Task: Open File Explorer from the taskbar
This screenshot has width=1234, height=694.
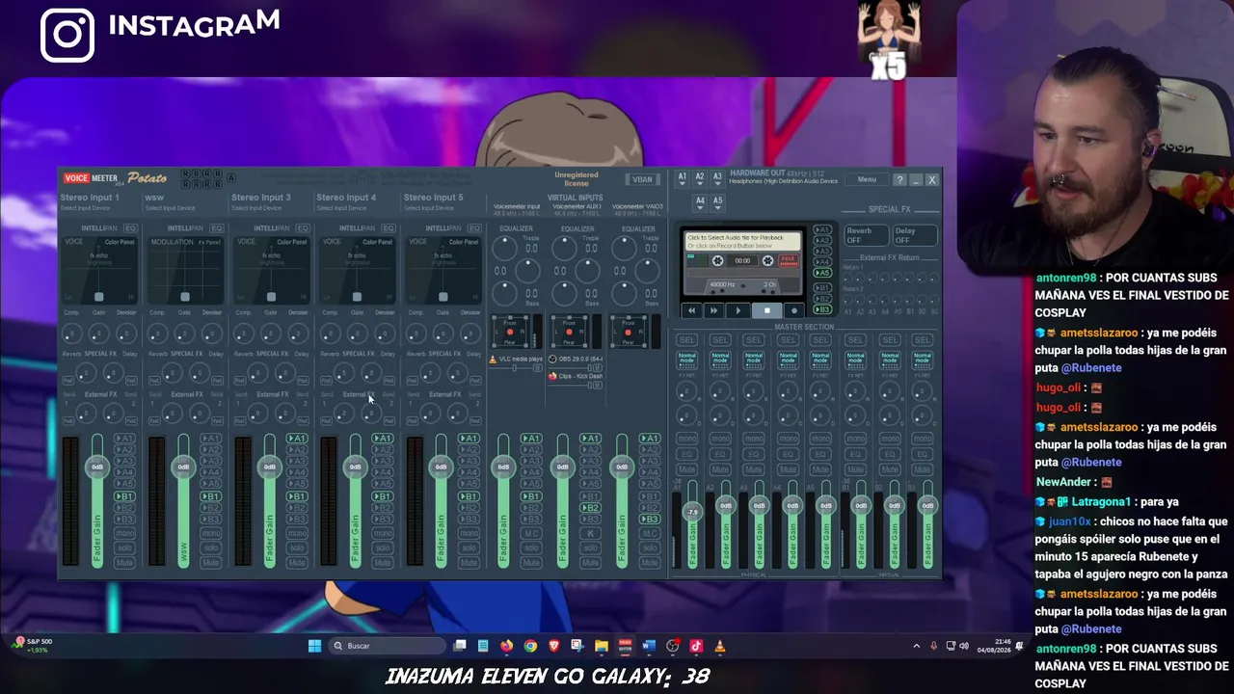Action: pos(601,646)
